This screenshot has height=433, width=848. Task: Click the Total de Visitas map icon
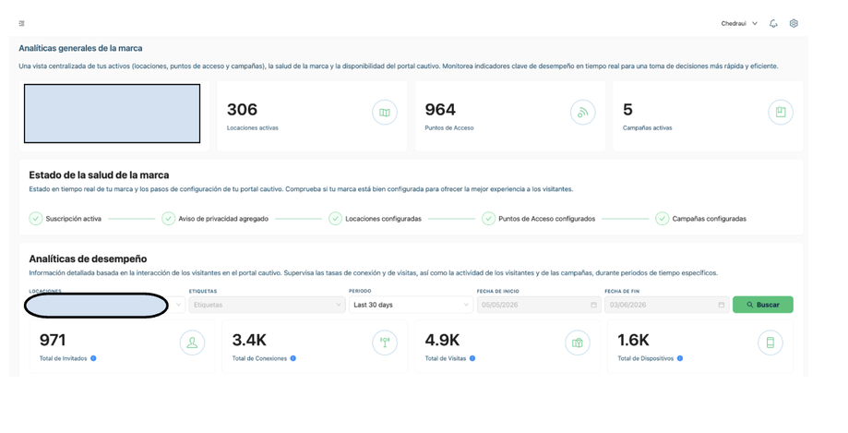coord(578,343)
